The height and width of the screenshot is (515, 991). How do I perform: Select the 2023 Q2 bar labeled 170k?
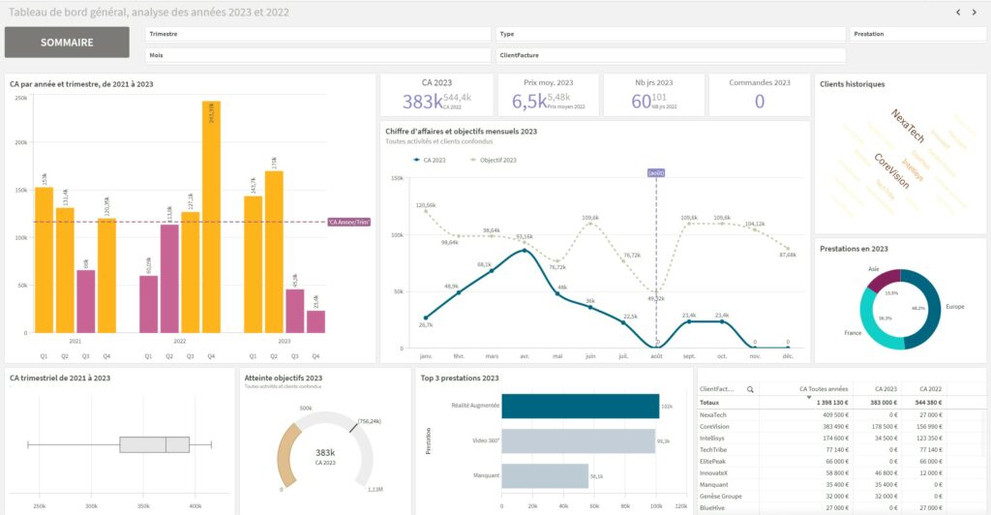[x=274, y=252]
